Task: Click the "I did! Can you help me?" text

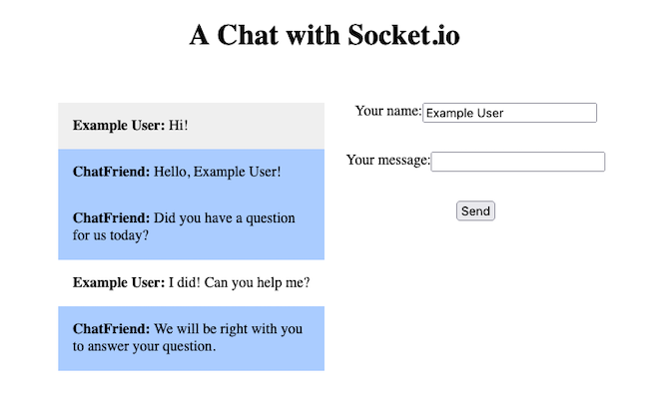Action: point(239,282)
